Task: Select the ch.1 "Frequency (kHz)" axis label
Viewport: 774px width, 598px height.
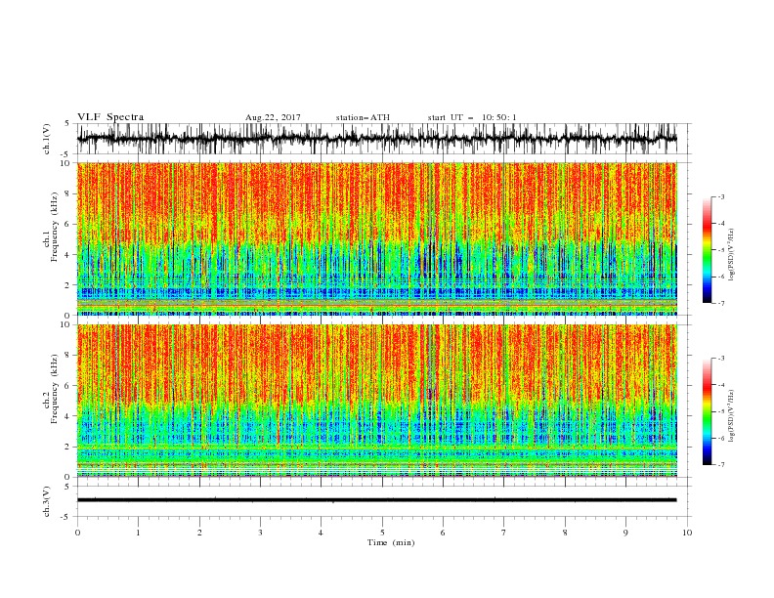Action: point(54,225)
